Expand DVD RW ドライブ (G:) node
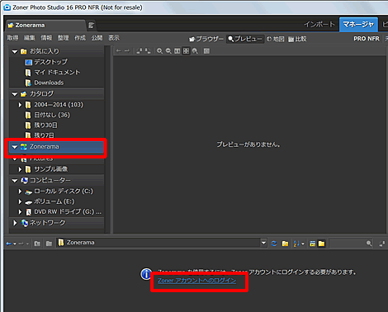 click(x=20, y=212)
